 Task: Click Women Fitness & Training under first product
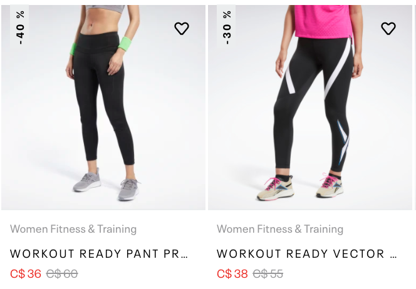73,229
